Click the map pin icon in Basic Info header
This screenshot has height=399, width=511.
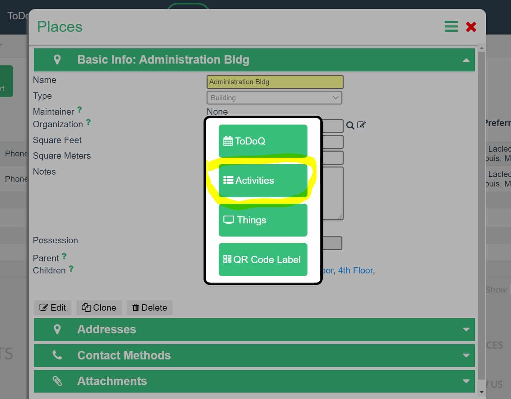coord(57,60)
